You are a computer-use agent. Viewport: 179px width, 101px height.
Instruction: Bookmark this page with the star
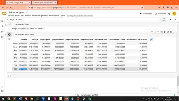[x=142, y=8]
